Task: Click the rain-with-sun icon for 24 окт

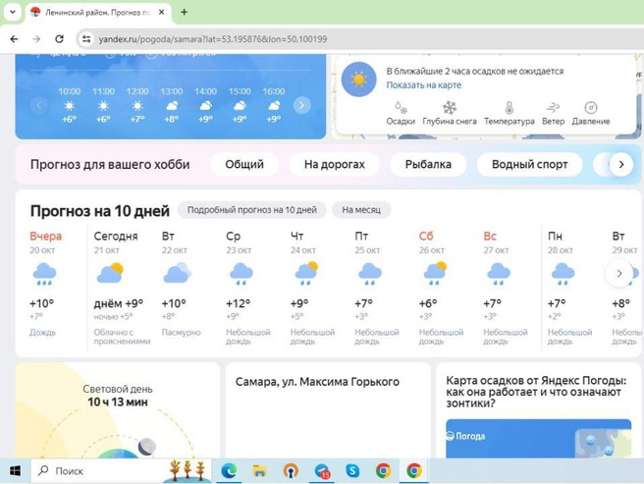Action: [306, 273]
